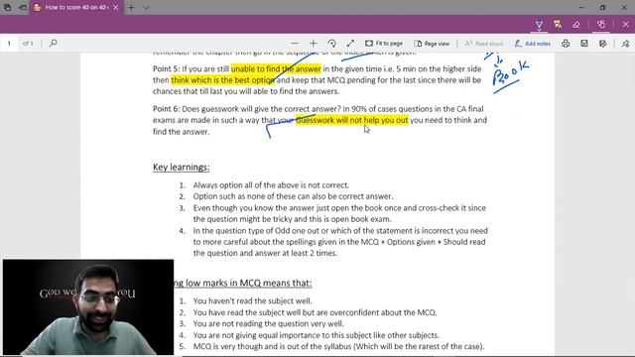Edit the page number field

click(9, 44)
